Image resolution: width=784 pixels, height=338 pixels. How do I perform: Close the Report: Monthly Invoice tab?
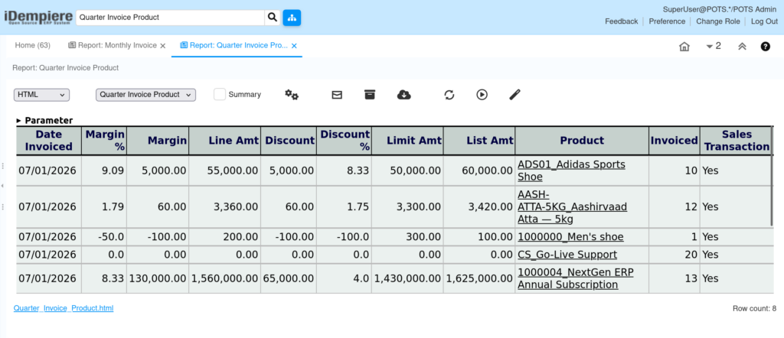tap(162, 45)
